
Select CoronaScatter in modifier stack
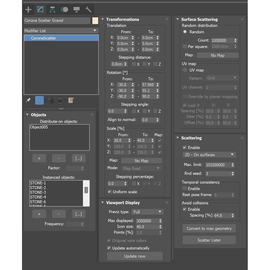[x=61, y=38]
